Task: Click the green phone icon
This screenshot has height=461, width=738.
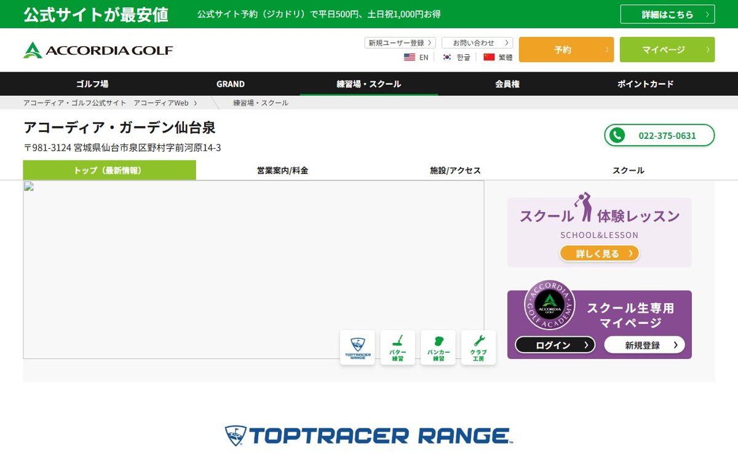Action: coord(617,135)
